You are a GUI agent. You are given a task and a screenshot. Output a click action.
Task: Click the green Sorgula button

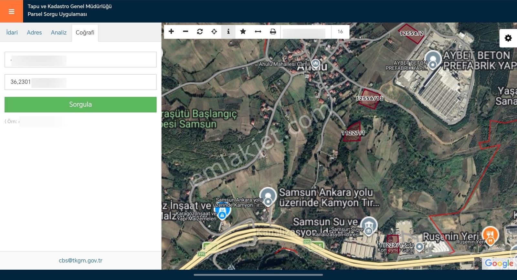[x=80, y=104]
